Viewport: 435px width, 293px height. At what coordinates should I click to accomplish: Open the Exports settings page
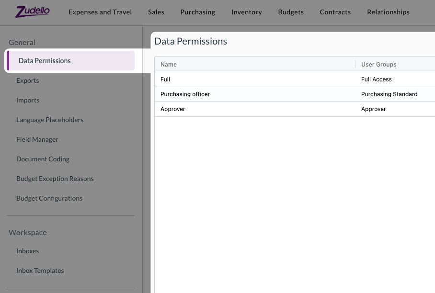pyautogui.click(x=27, y=80)
